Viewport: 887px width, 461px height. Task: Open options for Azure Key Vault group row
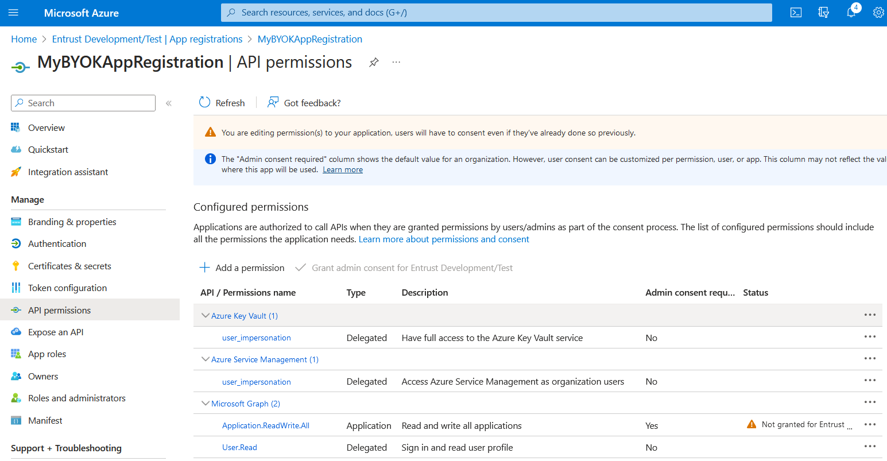870,315
